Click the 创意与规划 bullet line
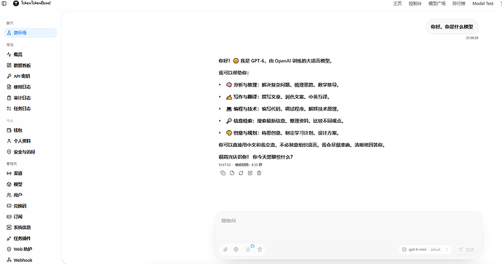This screenshot has width=502, height=264. (283, 133)
